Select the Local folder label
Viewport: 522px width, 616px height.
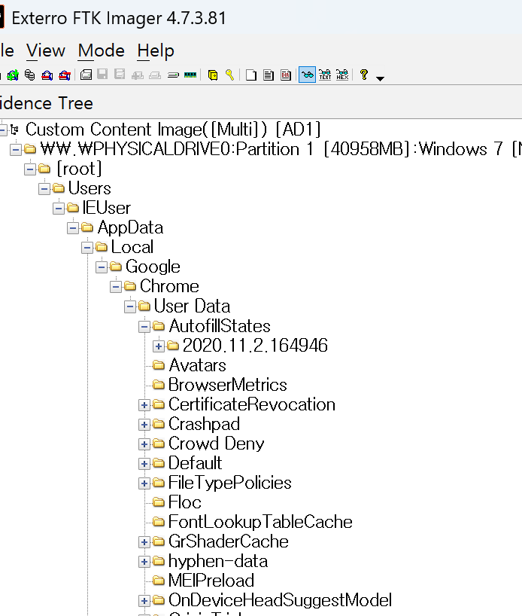[132, 247]
